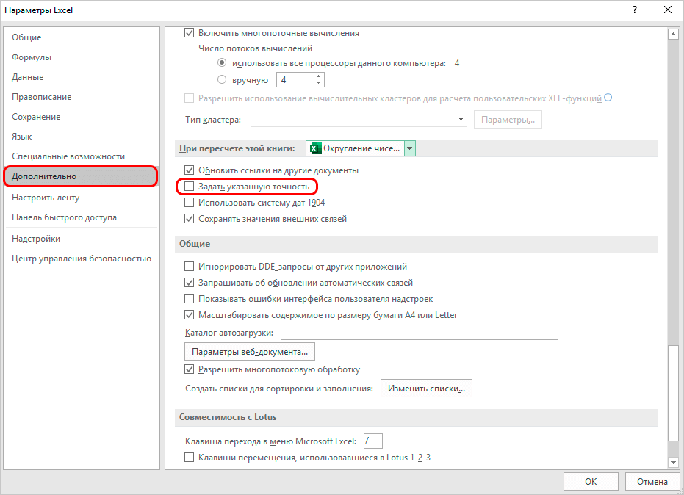Toggle Обновить ссылки на другие документы
The height and width of the screenshot is (495, 684).
189,170
